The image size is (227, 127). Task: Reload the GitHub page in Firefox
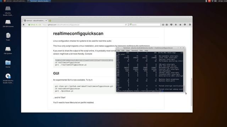[126, 25]
